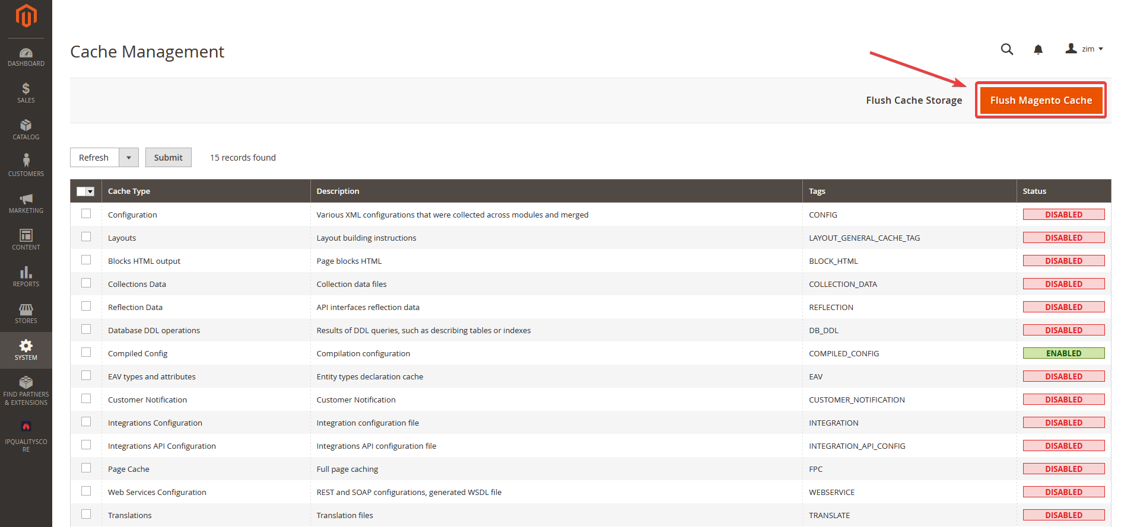Click 'Full page caching' description
The image size is (1121, 527).
coord(347,469)
